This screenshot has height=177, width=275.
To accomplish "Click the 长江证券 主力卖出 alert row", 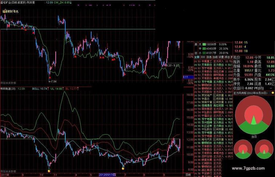I will (x=214, y=126).
